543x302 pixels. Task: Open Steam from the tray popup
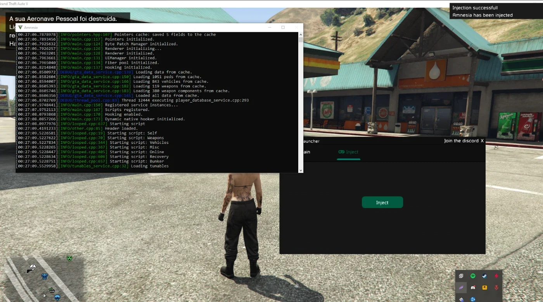(x=484, y=276)
